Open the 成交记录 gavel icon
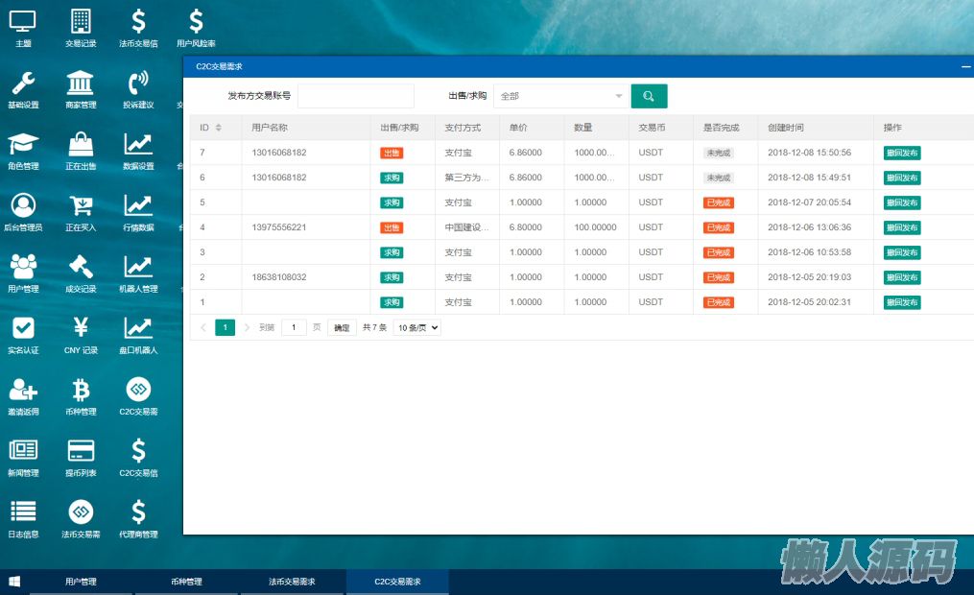The width and height of the screenshot is (974, 595). tap(81, 268)
